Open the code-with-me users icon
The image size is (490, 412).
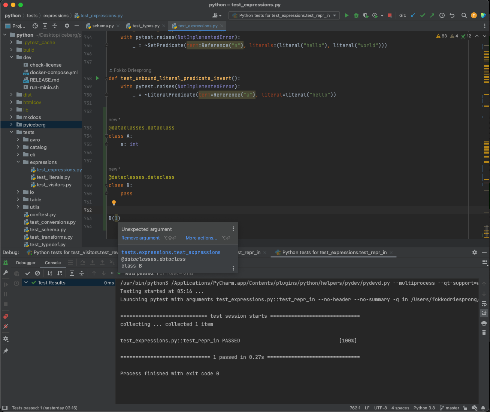tap(217, 15)
